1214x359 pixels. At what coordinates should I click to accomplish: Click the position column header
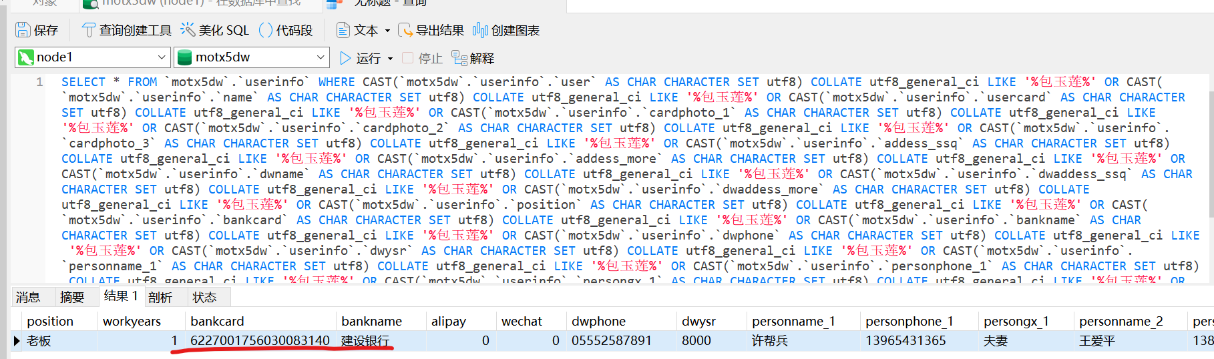(x=59, y=321)
